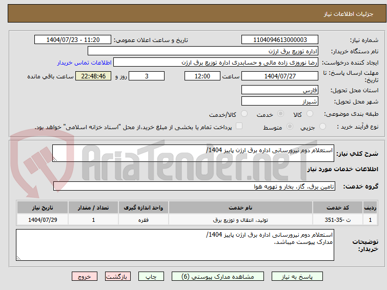Select the خدمت radio button
387x290 pixels.
pyautogui.click(x=280, y=114)
